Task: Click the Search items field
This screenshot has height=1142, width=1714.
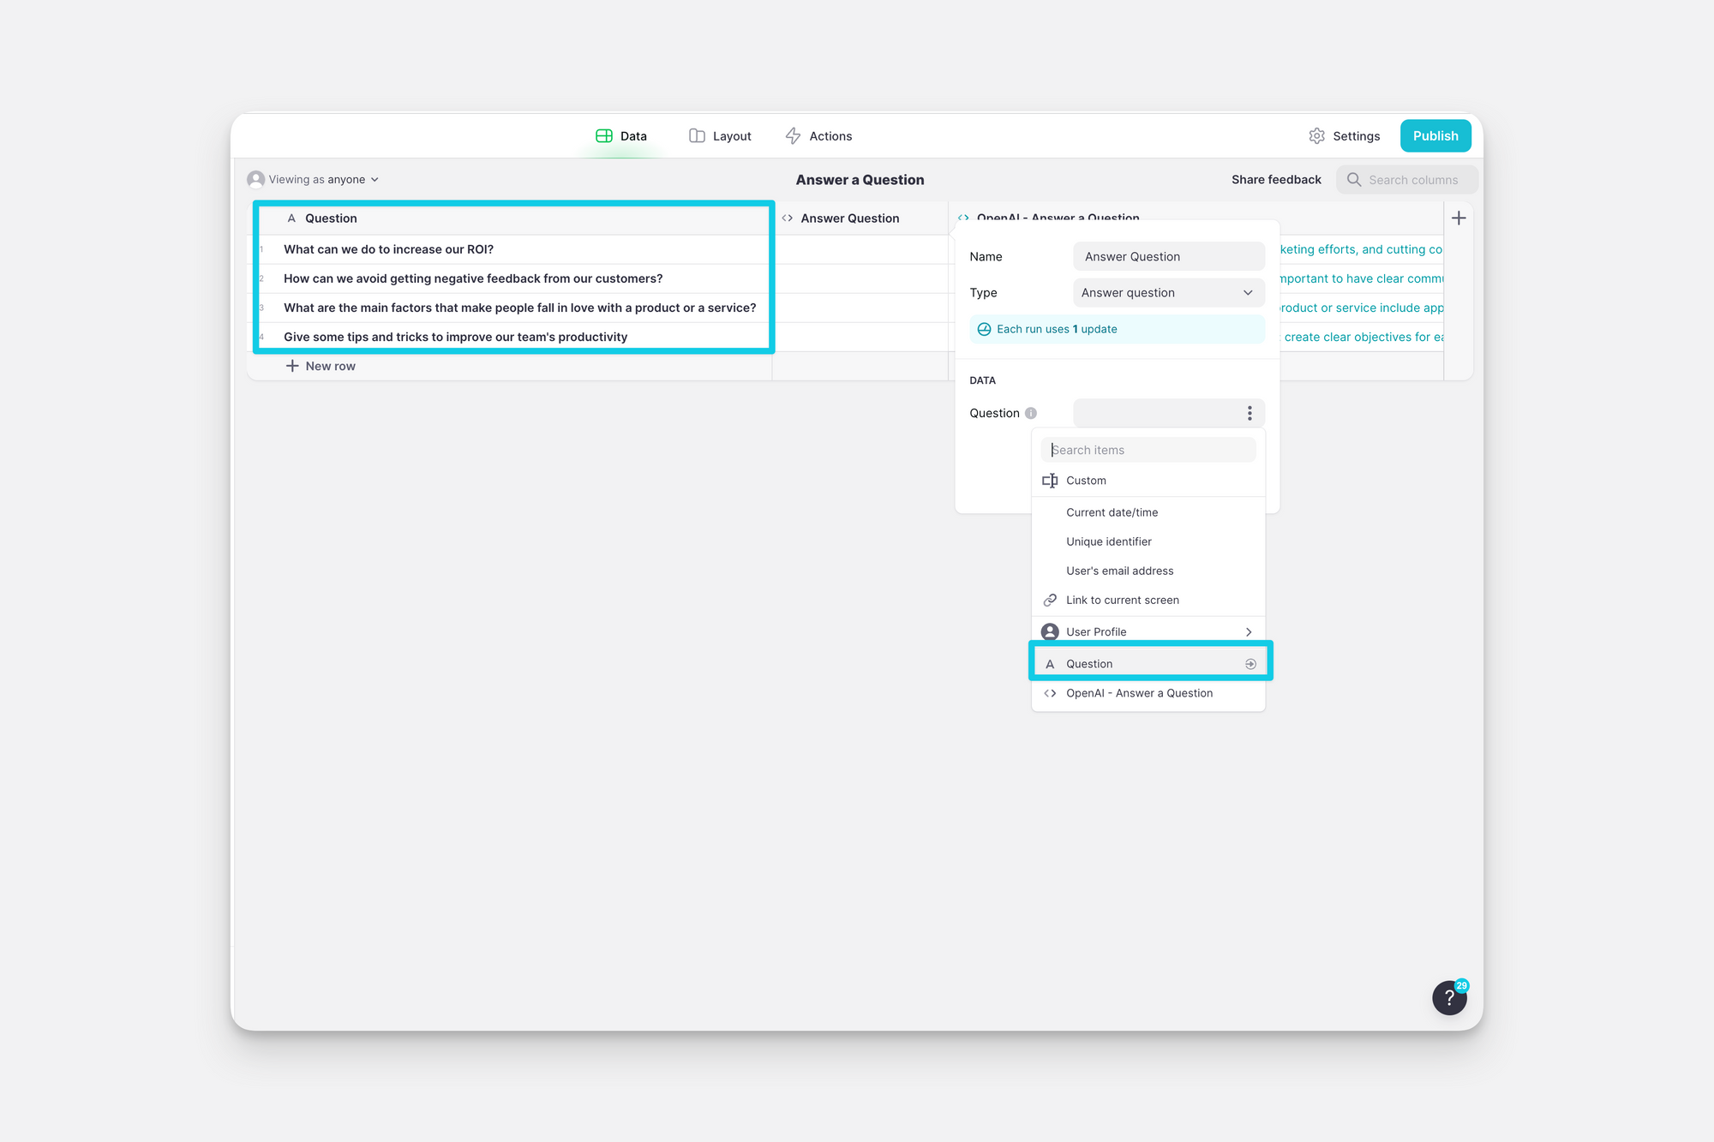Action: tap(1147, 450)
